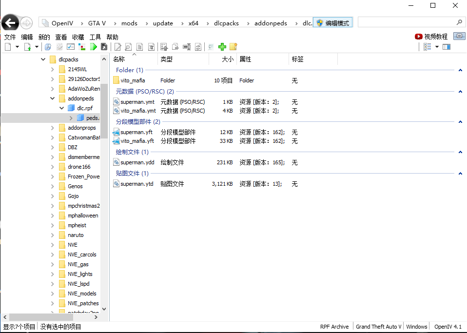Toggle the preview pane icon

click(447, 47)
